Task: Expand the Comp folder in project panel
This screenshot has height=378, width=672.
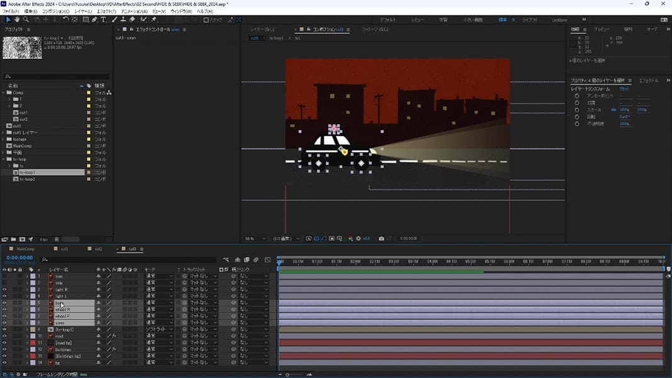Action: tap(4, 93)
